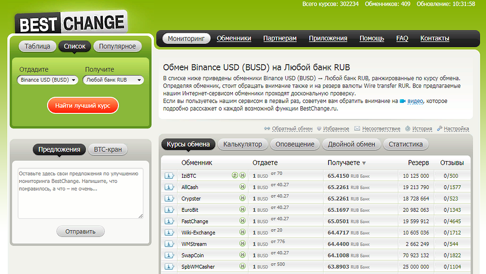The height and width of the screenshot is (274, 486).
Task: Click the M badge icon next to AllCash
Action: [242, 187]
